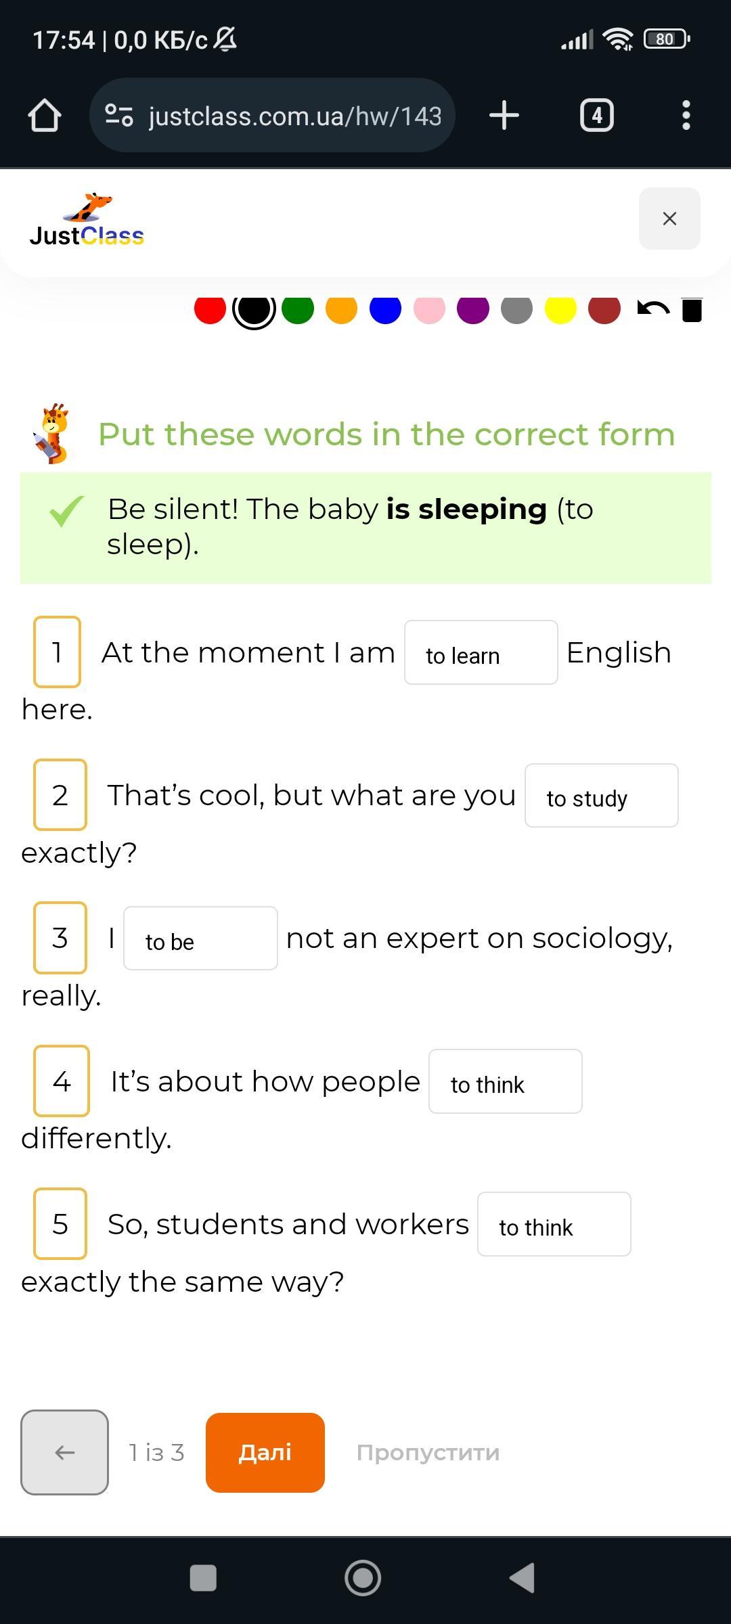Viewport: 731px width, 1624px height.
Task: Undo the last drawing stroke
Action: [653, 309]
